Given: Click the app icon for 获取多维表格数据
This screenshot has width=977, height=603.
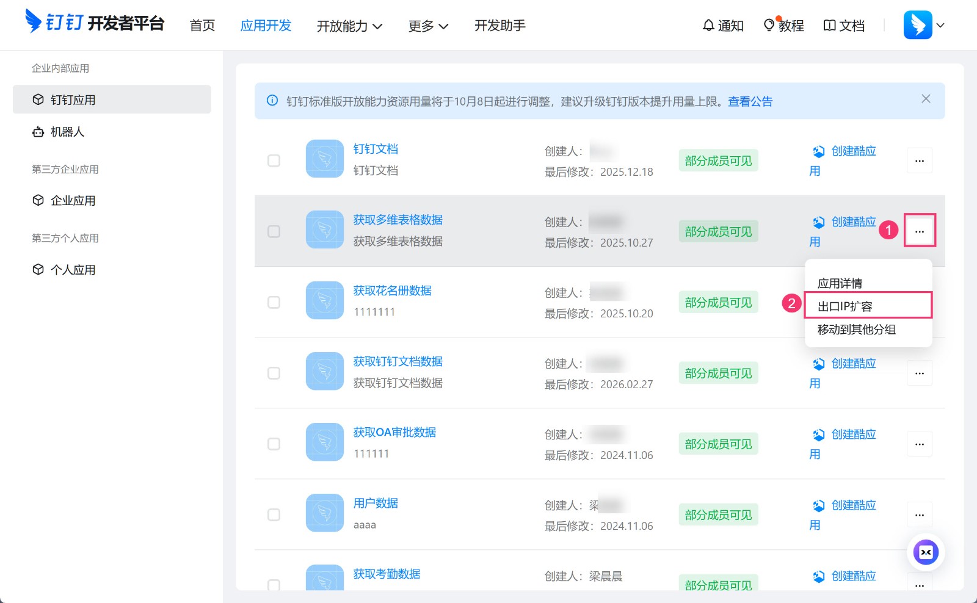Looking at the screenshot, I should point(325,229).
